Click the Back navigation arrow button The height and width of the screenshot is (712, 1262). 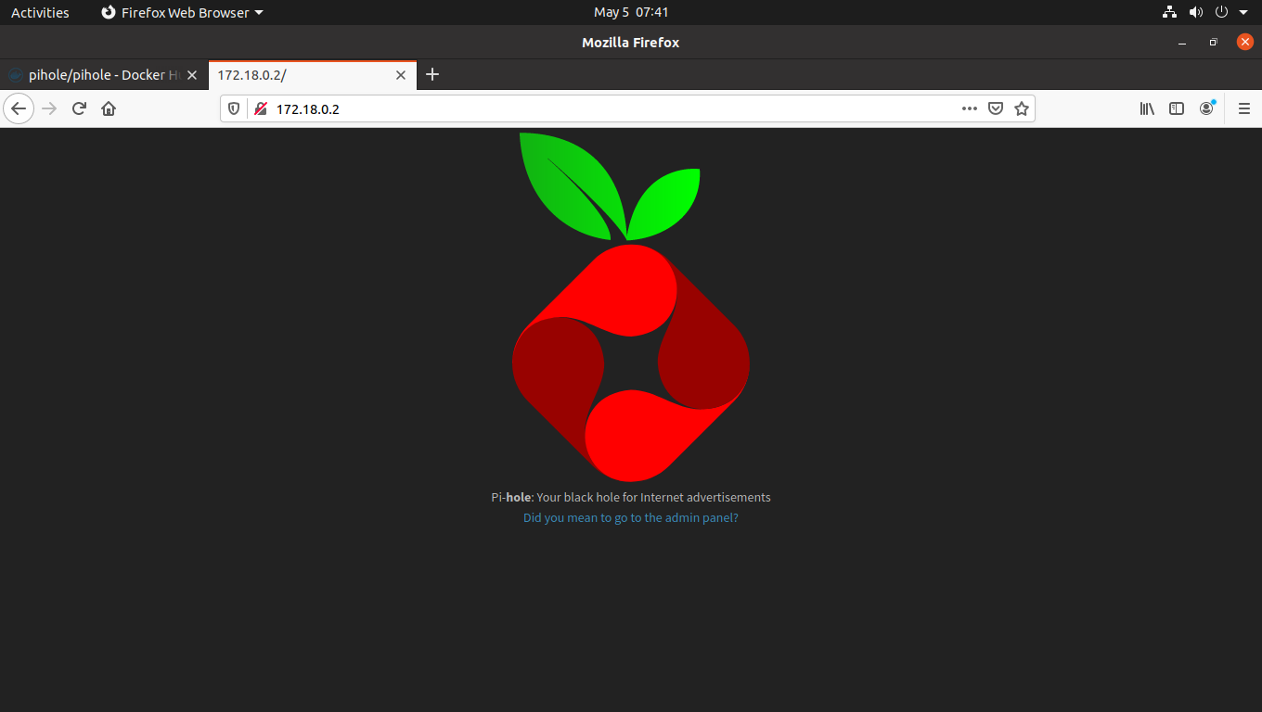pyautogui.click(x=19, y=108)
